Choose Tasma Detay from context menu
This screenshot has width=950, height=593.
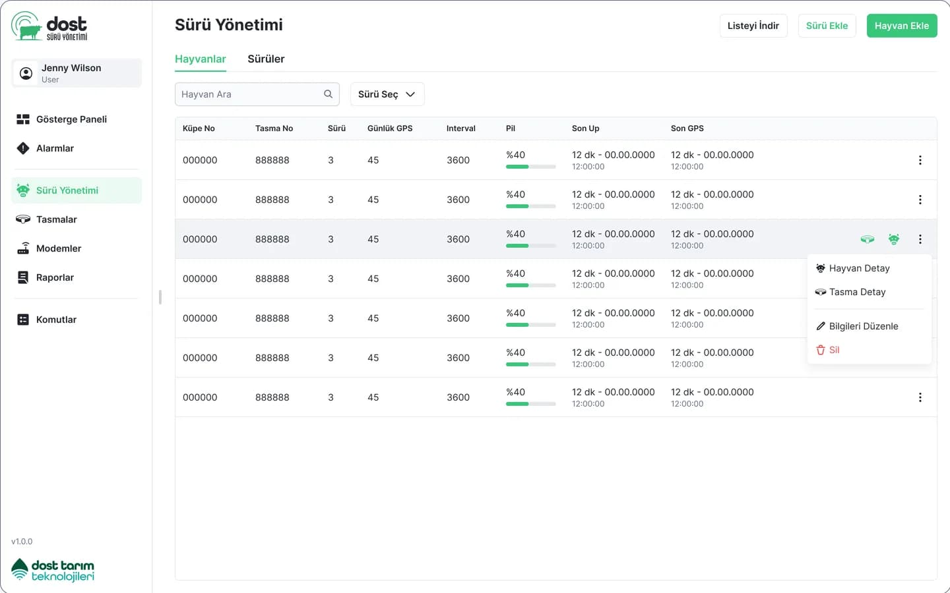870,292
